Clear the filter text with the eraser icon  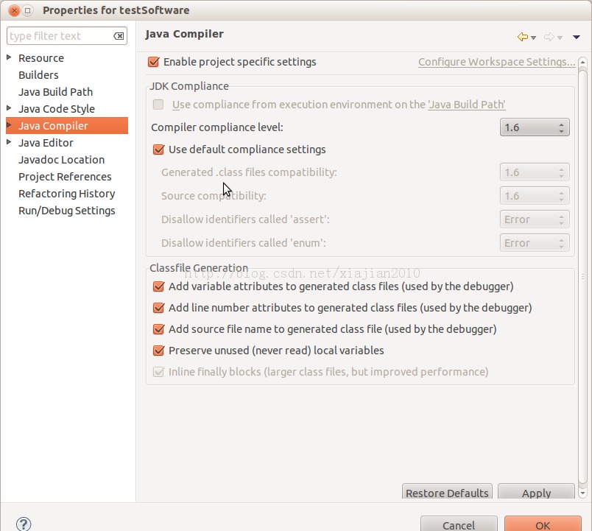pyautogui.click(x=119, y=36)
